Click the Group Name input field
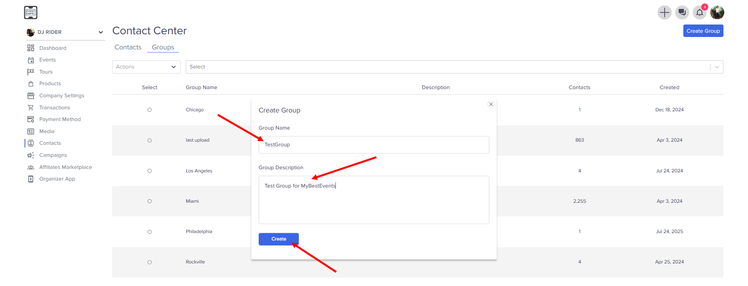The image size is (748, 286). click(x=374, y=145)
